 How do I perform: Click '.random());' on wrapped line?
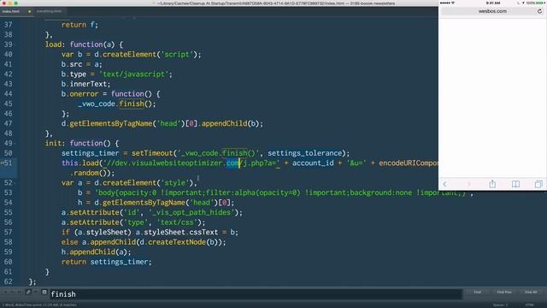tap(92, 173)
